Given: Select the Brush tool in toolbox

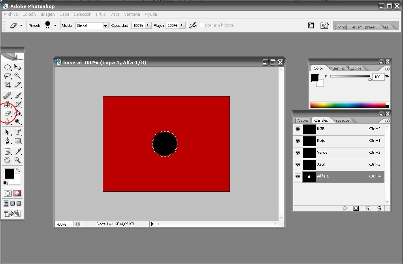Looking at the screenshot, I should tap(17, 96).
